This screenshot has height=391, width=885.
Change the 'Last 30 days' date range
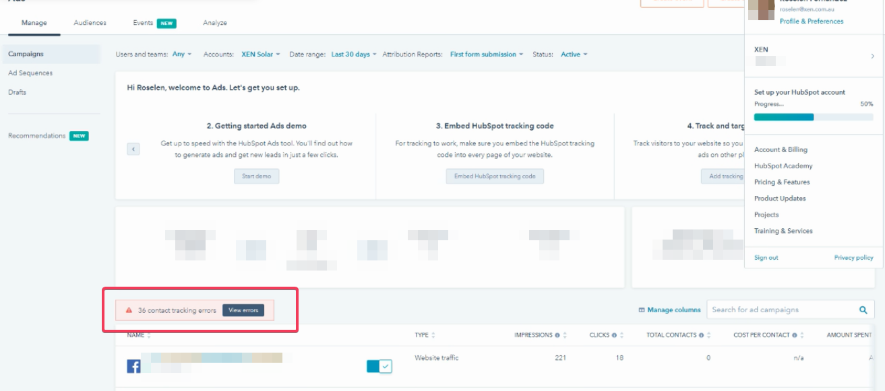(355, 55)
